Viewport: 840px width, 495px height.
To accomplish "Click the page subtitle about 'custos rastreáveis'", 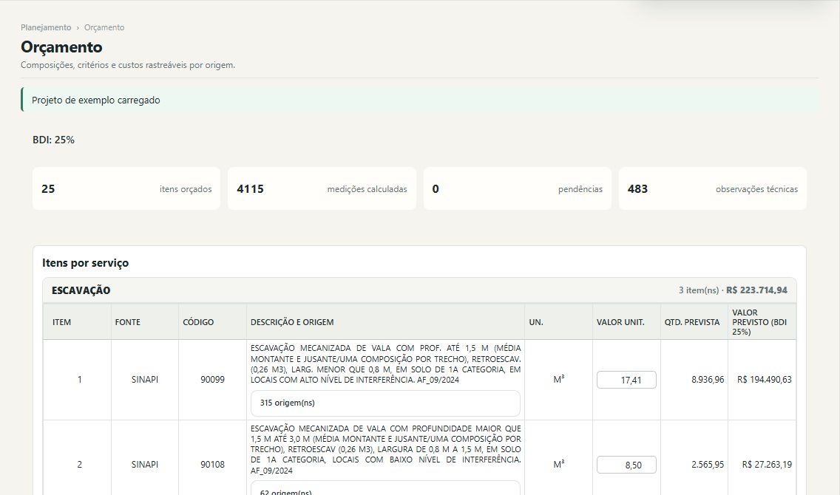I will pyautogui.click(x=128, y=65).
